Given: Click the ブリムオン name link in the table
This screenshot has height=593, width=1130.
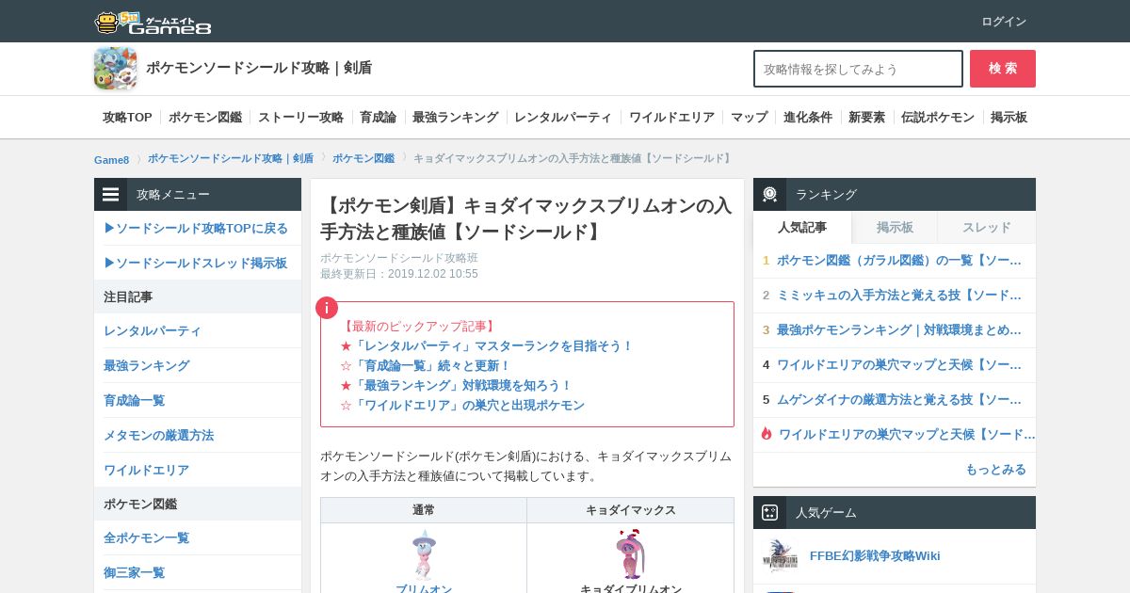Looking at the screenshot, I should point(424,588).
